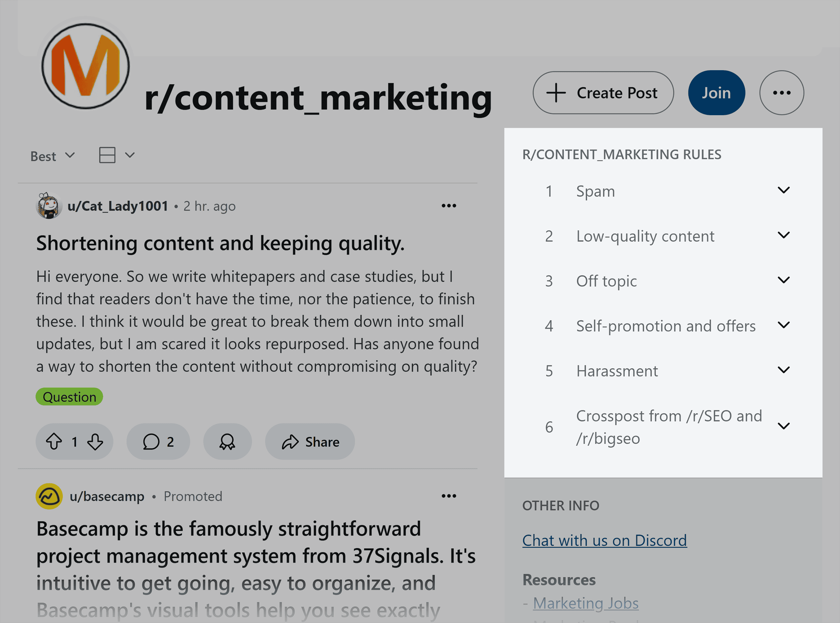This screenshot has width=840, height=623.
Task: Click the basecamp advertiser avatar
Action: pos(49,496)
